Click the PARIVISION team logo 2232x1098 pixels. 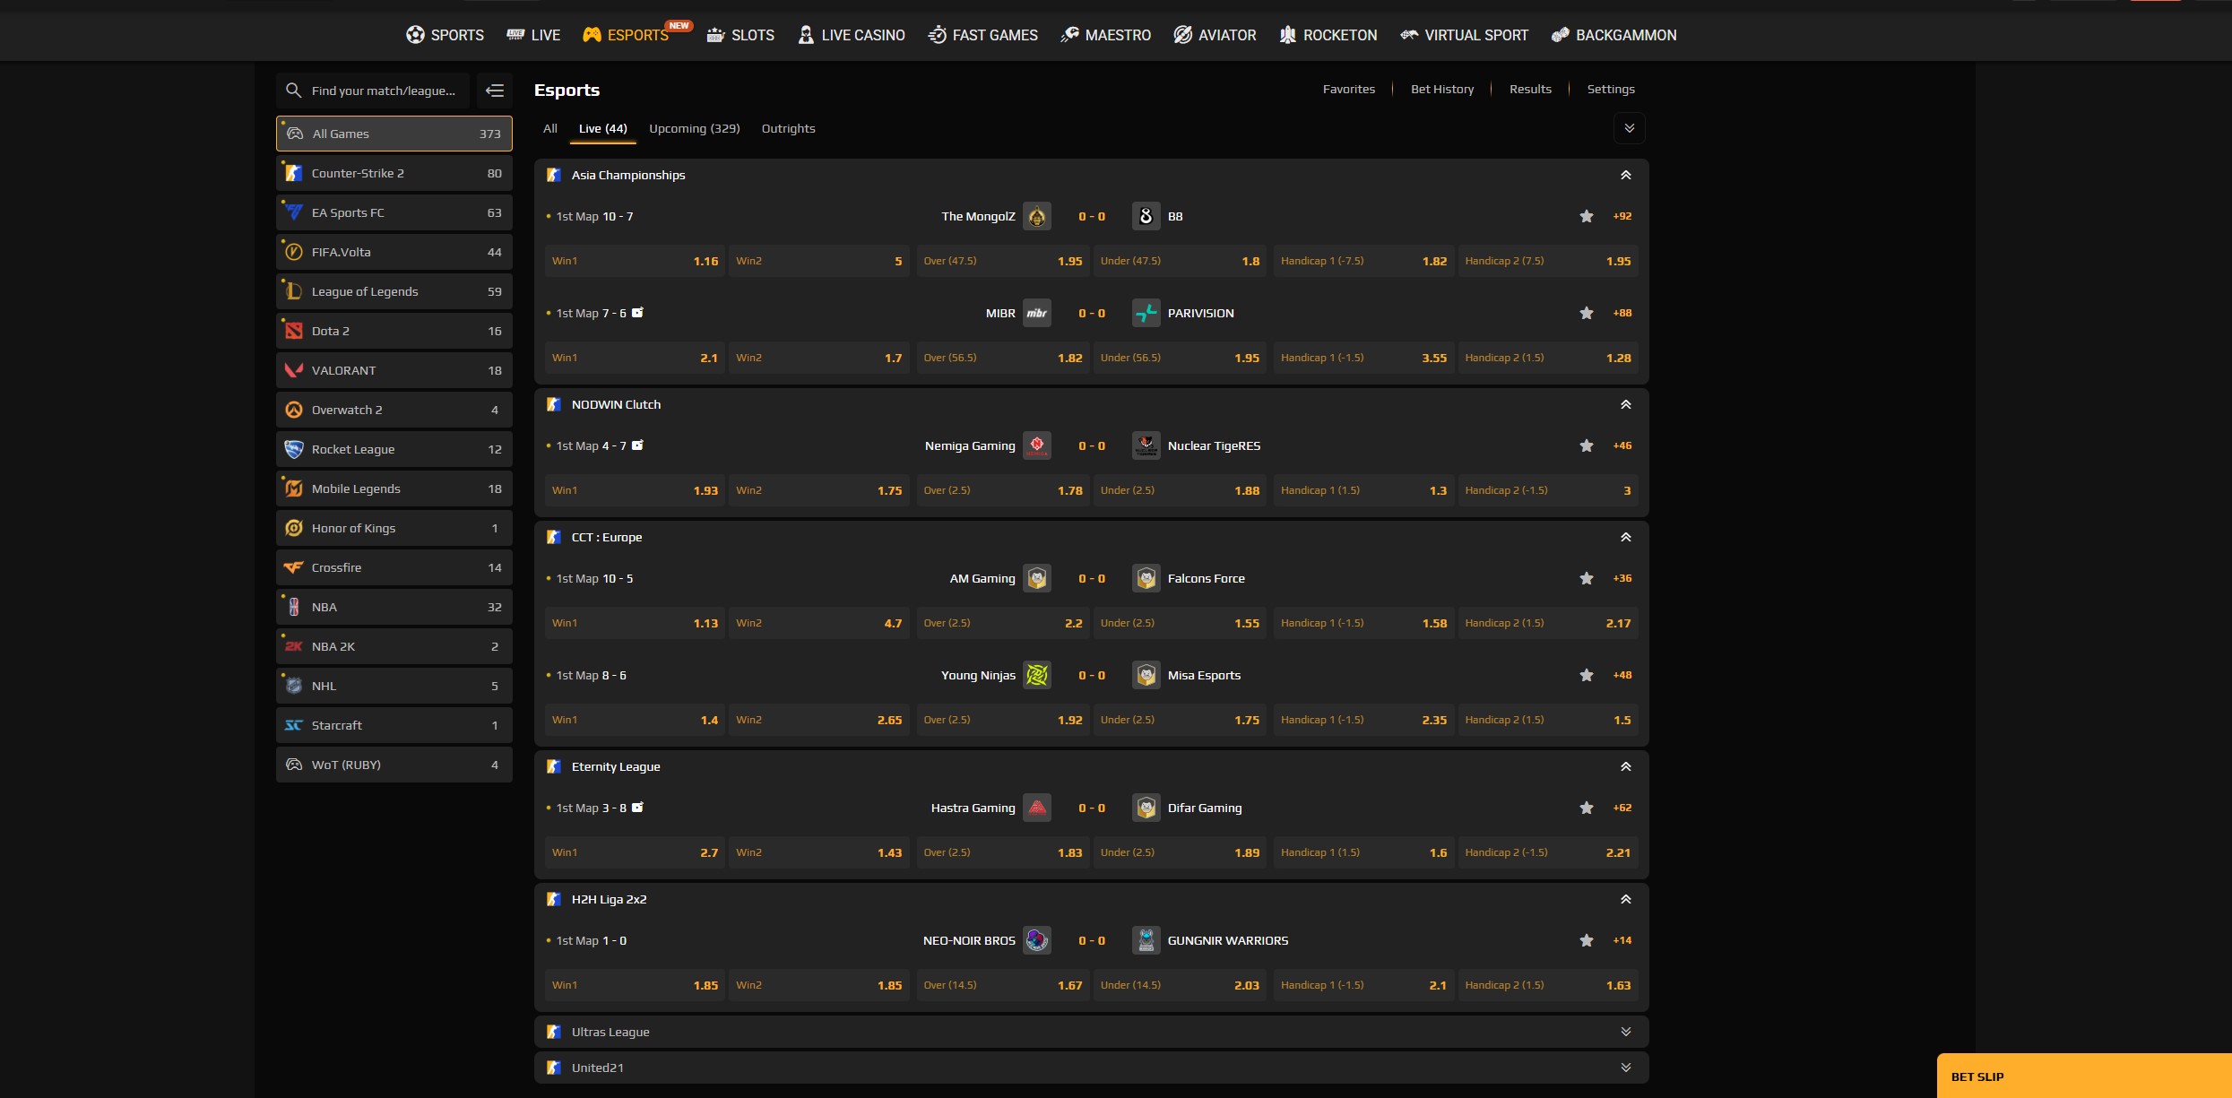click(x=1146, y=313)
